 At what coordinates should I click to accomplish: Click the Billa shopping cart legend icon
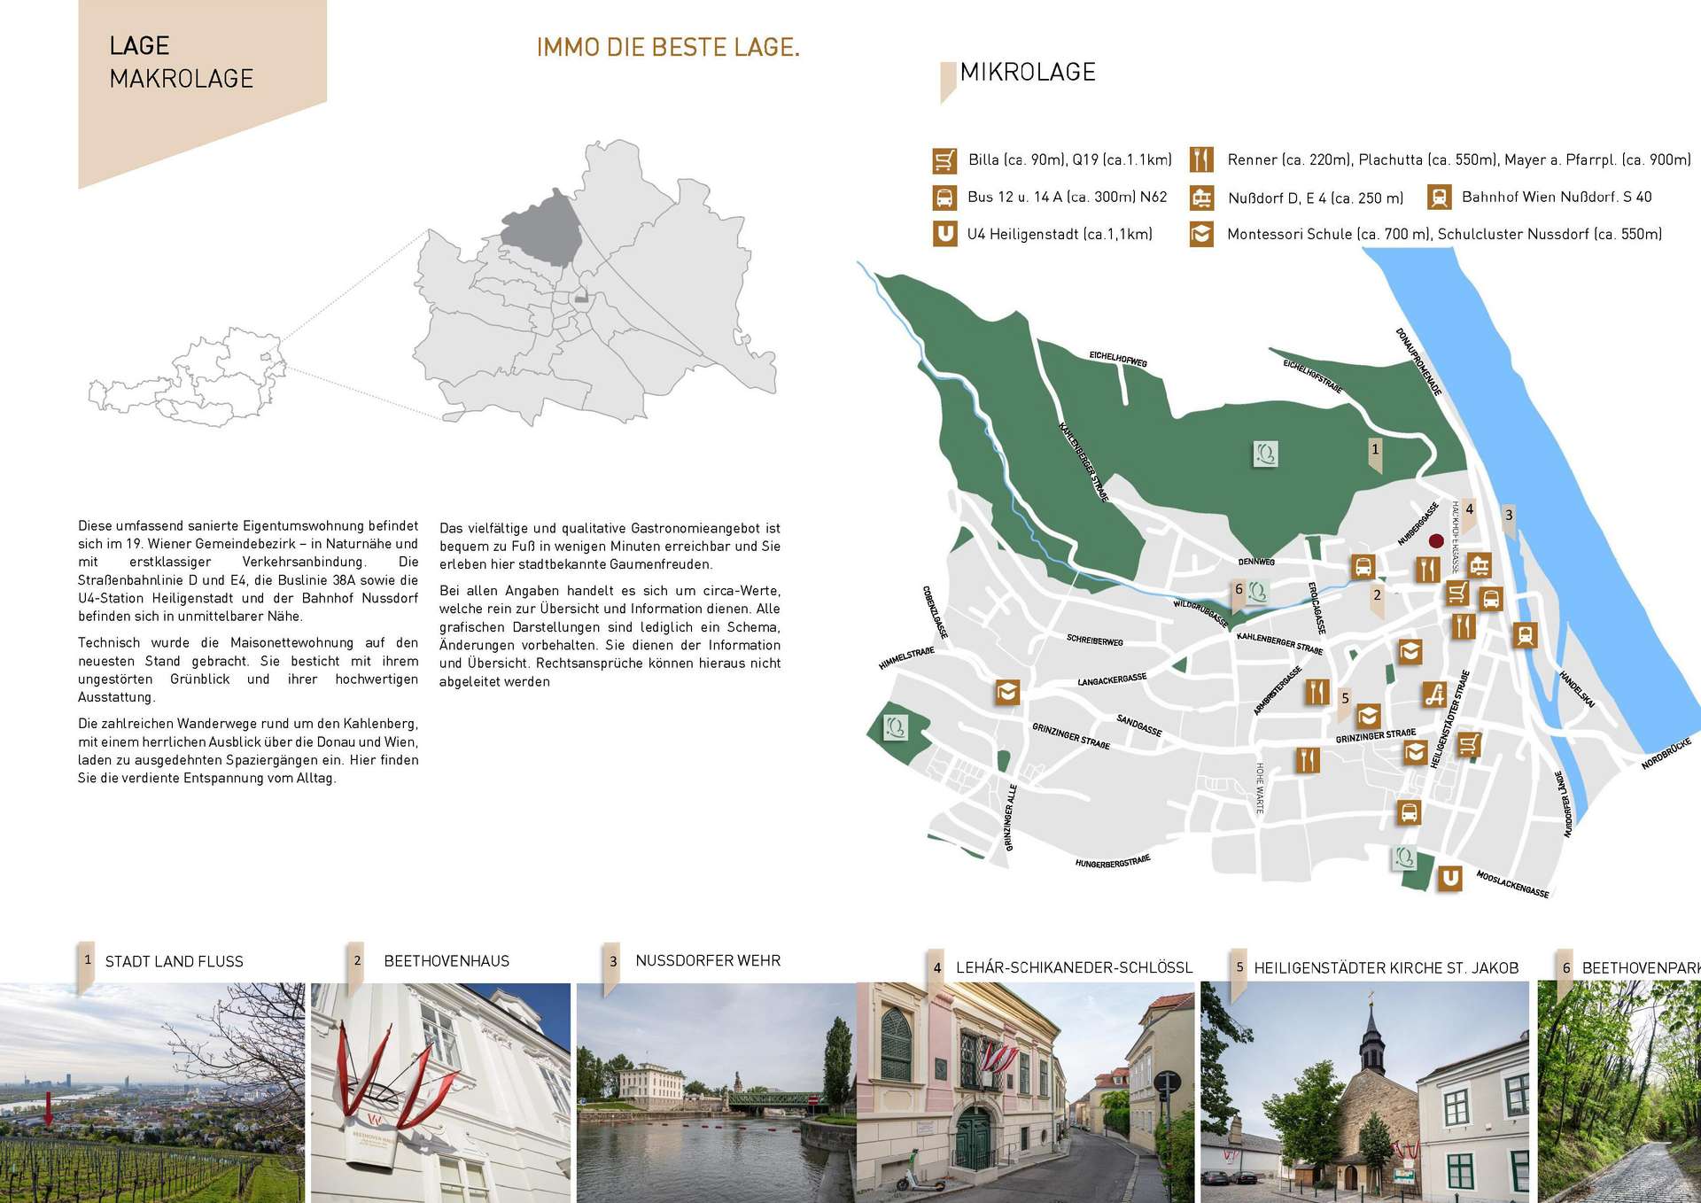pyautogui.click(x=944, y=160)
